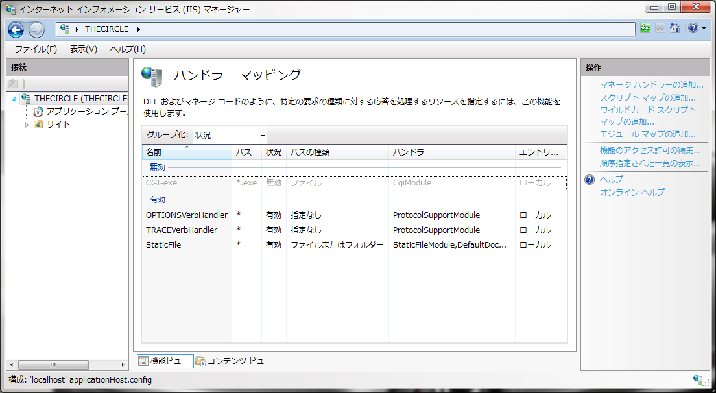716x393 pixels.
Task: Click the help question mark toolbar icon
Action: click(x=693, y=29)
